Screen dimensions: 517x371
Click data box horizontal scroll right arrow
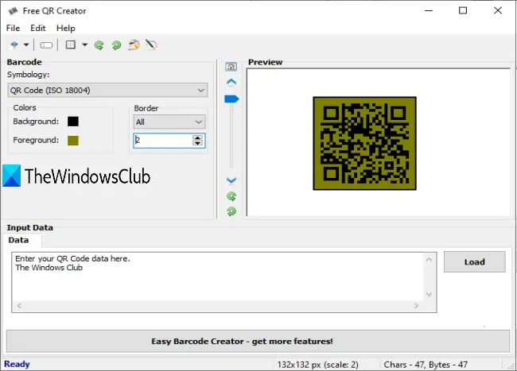point(416,306)
